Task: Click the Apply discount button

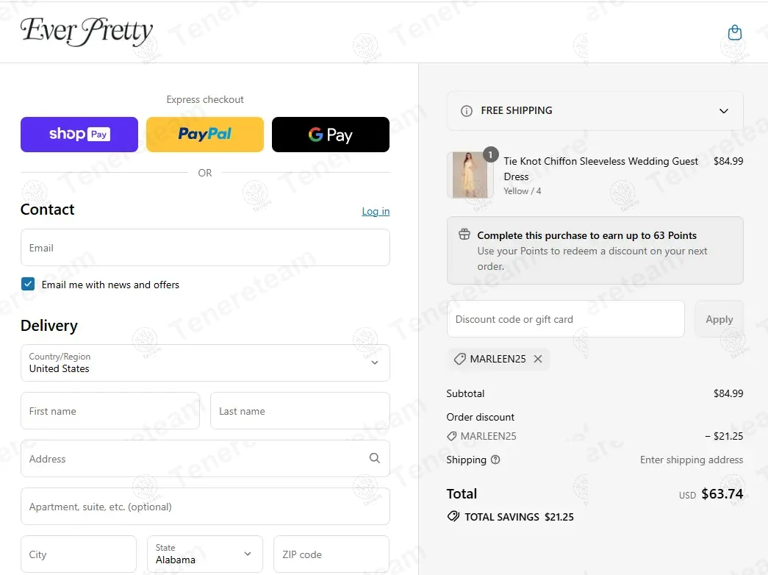Action: (719, 319)
